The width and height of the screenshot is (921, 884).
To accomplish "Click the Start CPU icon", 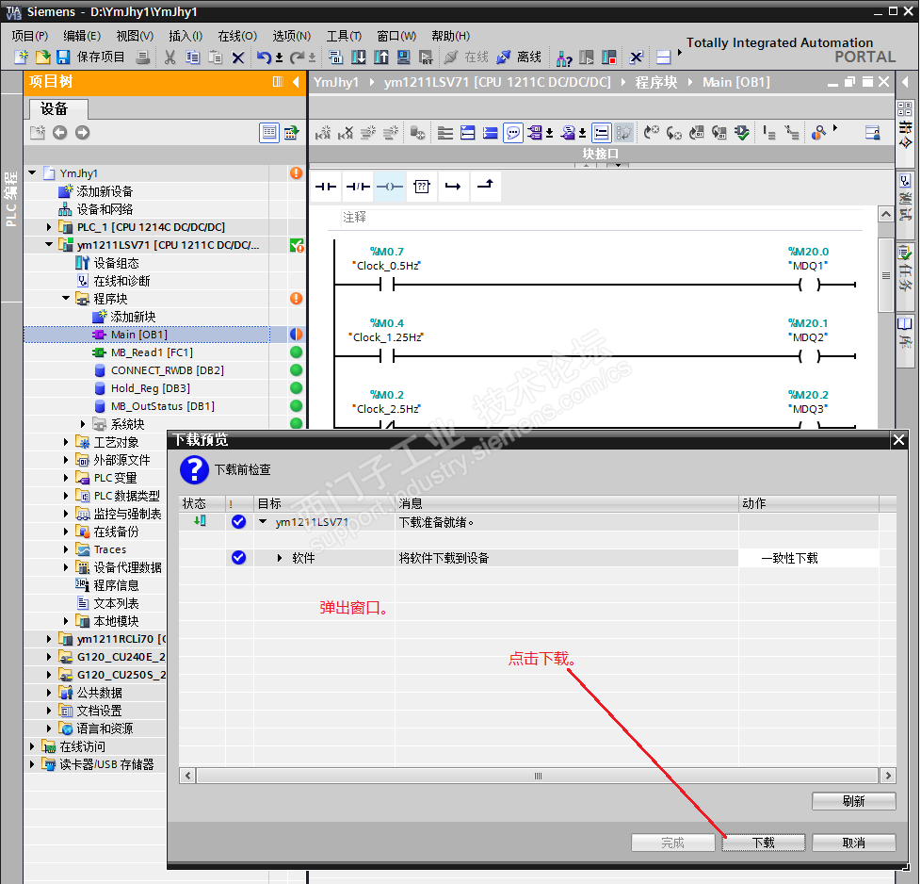I will coord(586,57).
